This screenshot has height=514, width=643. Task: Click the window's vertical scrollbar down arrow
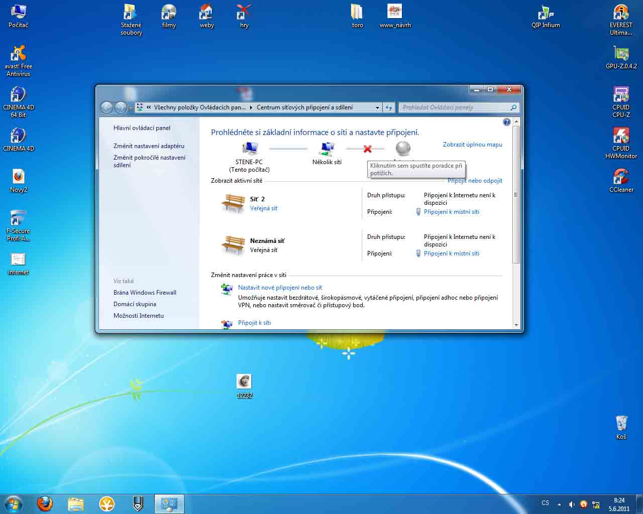coord(516,325)
